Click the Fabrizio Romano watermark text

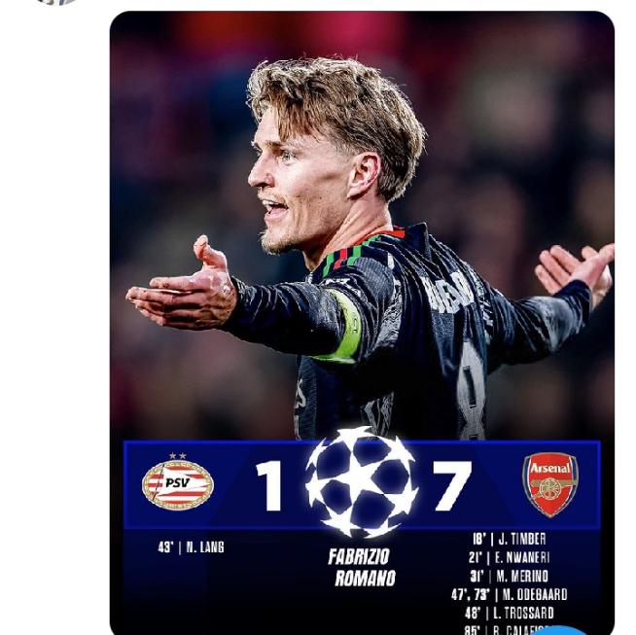pyautogui.click(x=362, y=567)
